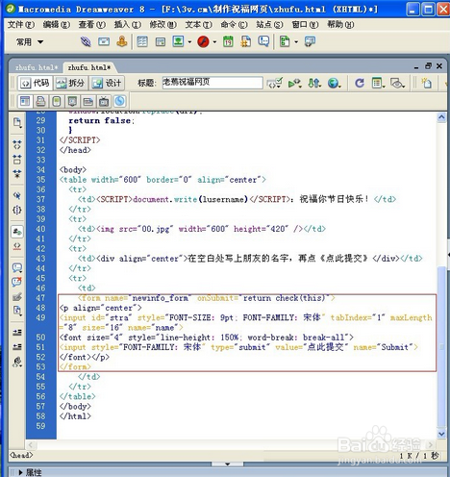
Task: Insert an email link
Action: pos(104,41)
